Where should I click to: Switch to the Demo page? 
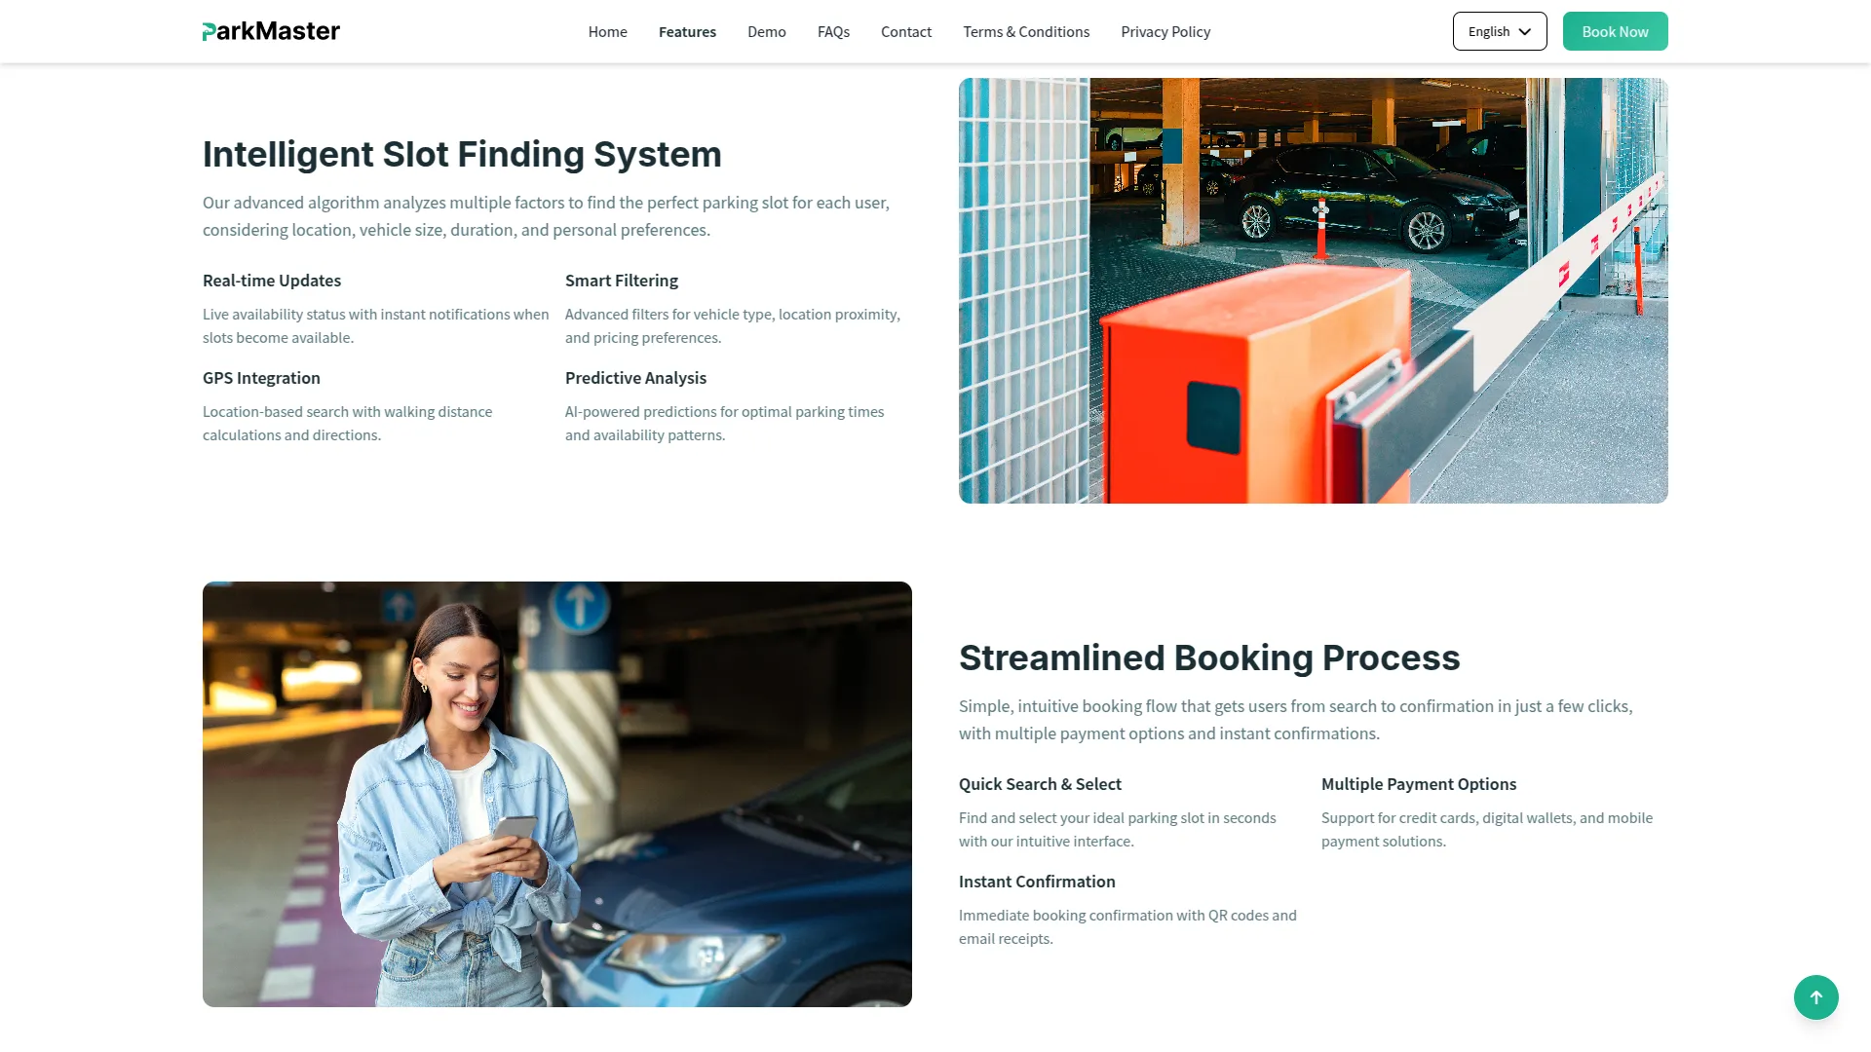coord(766,31)
